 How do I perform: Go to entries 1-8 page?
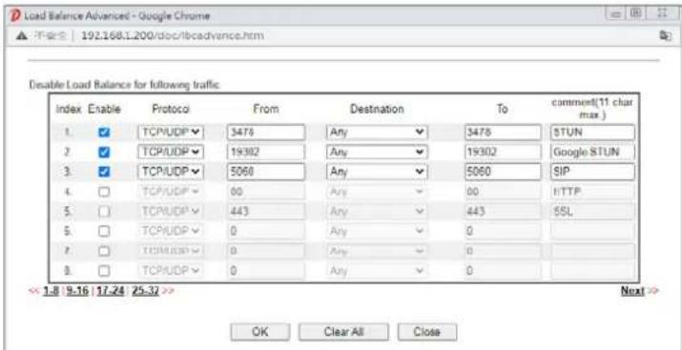click(51, 291)
